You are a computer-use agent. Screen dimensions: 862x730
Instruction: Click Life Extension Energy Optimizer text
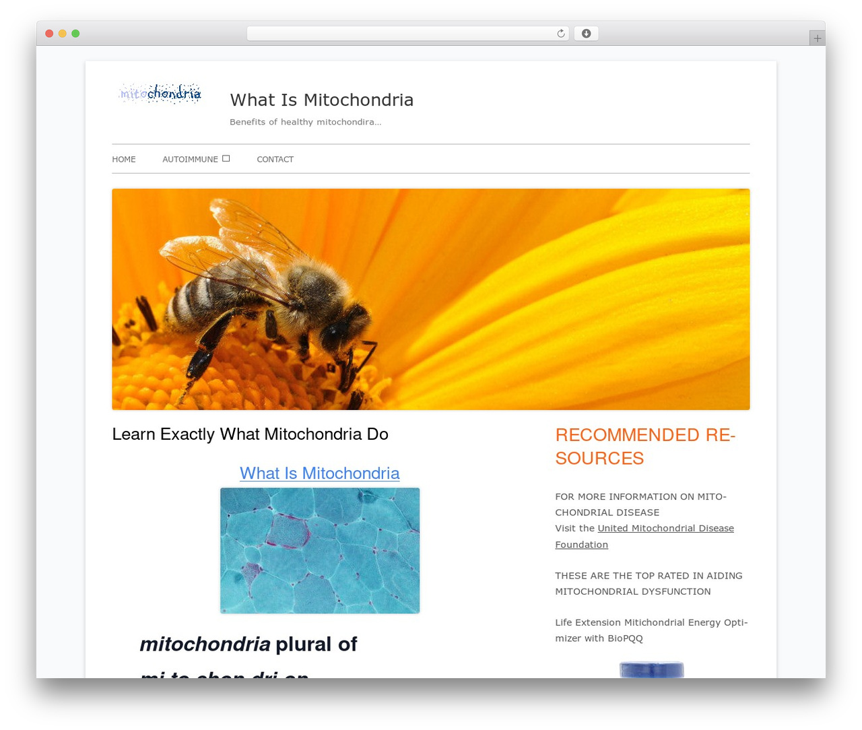(651, 630)
